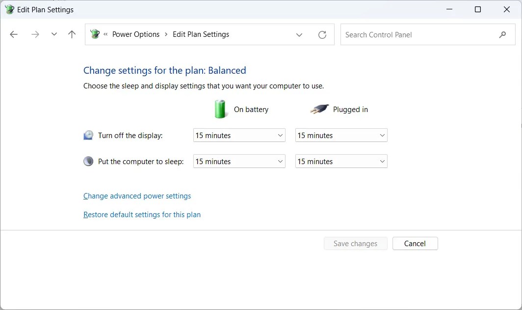Screen dimensions: 522x310
Task: Open Change advanced power settings
Action: (x=137, y=196)
